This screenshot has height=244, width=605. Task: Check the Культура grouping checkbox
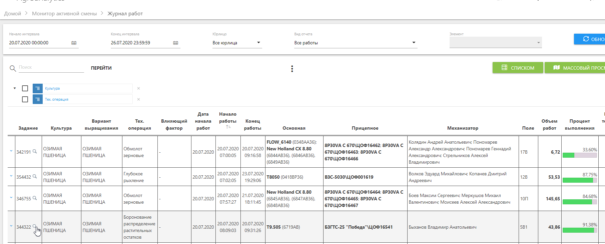[x=25, y=88]
